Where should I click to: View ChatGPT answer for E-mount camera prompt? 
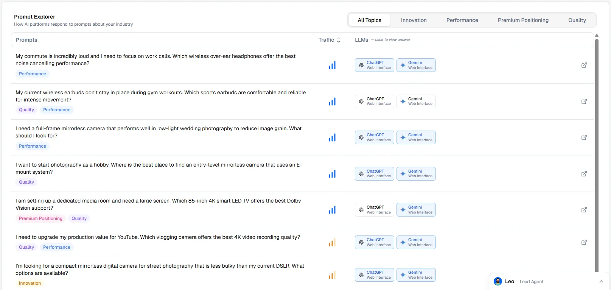coord(375,174)
